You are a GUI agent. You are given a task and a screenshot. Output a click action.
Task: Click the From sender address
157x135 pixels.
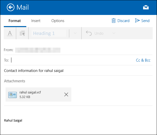pos(38,50)
